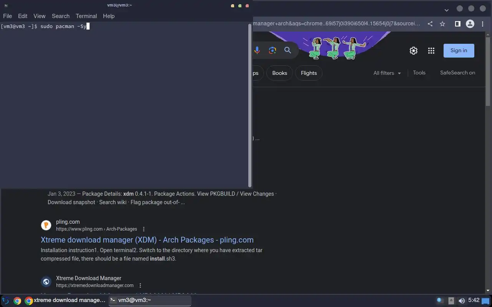Toggle Chrome side panel icon
Viewport: 492px width, 307px height.
457,24
